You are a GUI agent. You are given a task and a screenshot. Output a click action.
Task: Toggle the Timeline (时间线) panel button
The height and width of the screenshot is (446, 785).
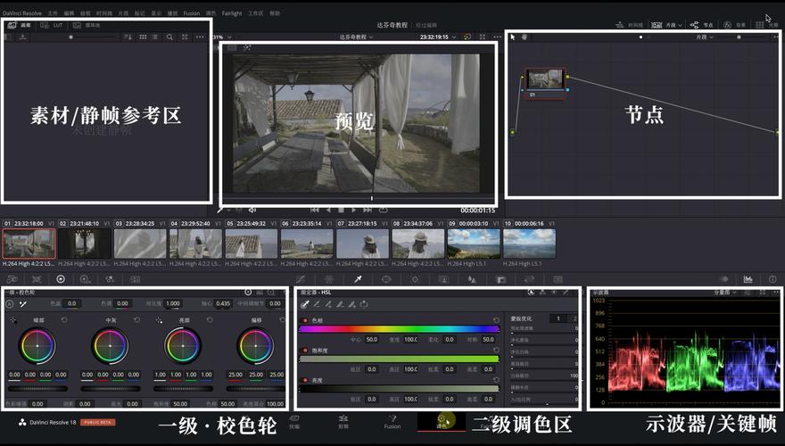pos(630,24)
